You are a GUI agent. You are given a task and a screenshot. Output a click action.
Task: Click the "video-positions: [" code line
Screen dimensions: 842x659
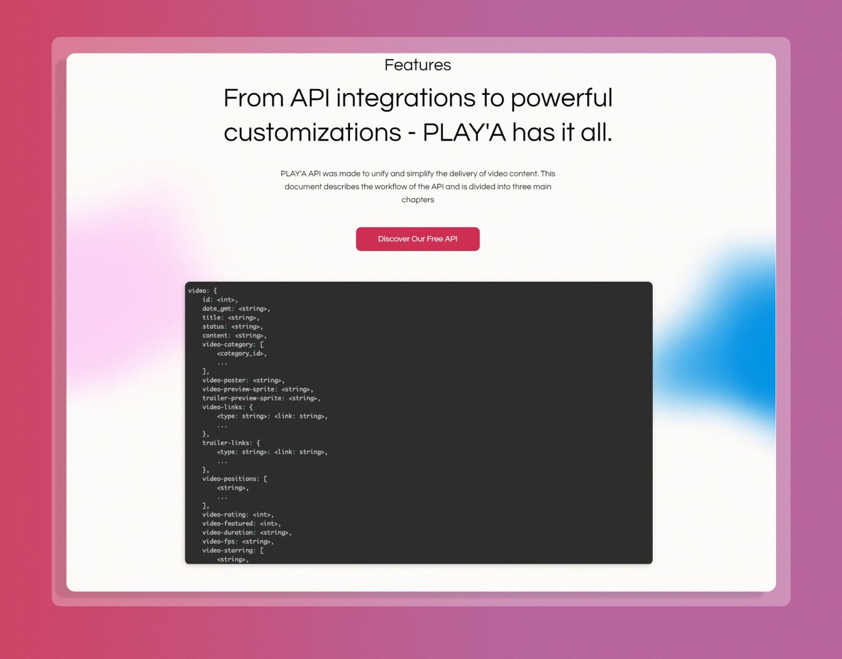235,479
